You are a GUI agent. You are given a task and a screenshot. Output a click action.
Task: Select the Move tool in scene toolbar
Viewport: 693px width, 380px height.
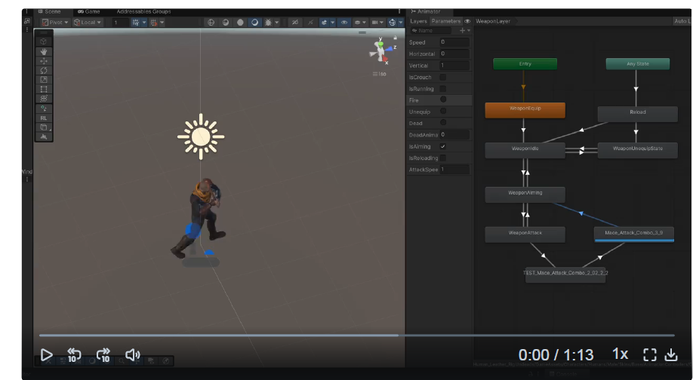coord(44,60)
